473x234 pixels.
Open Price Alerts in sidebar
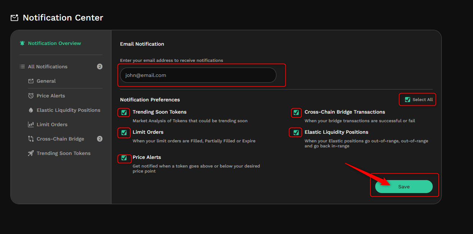[x=51, y=96]
